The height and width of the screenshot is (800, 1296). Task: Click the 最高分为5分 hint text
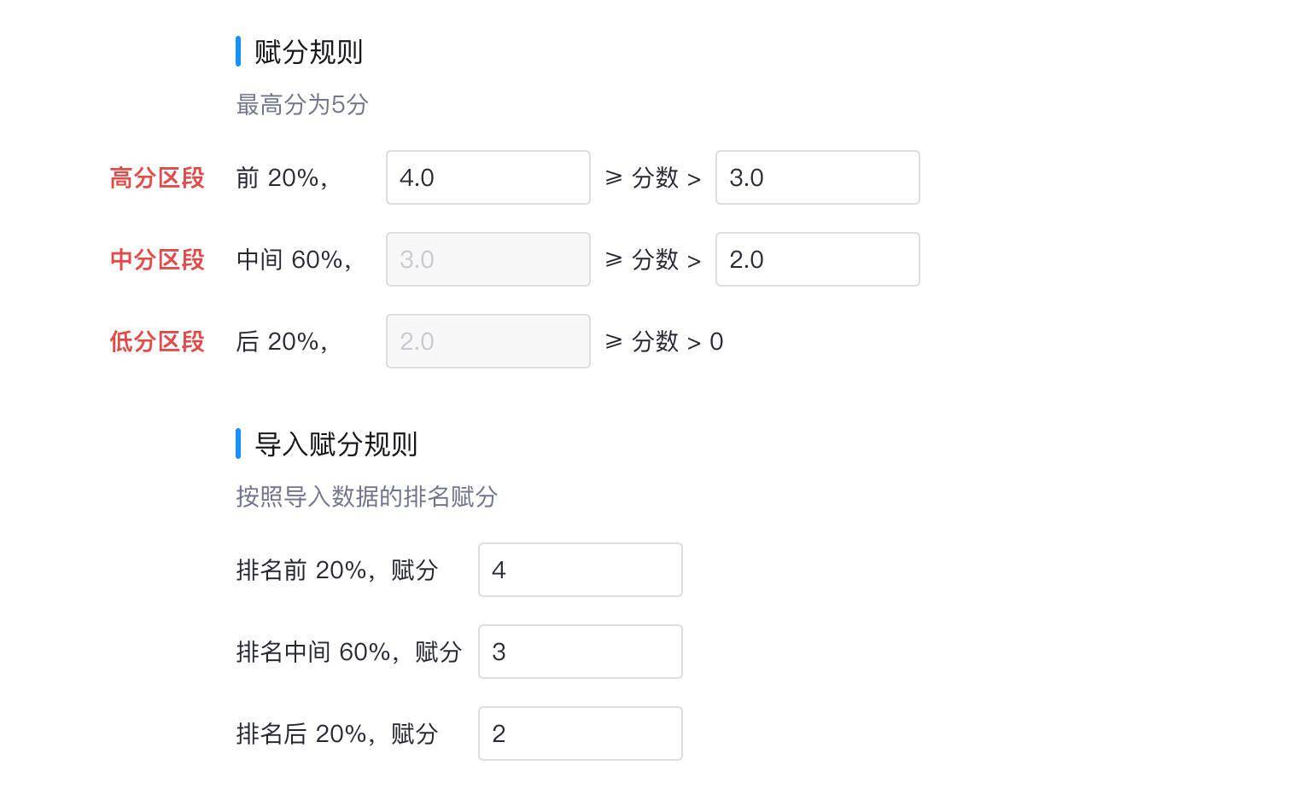point(302,105)
